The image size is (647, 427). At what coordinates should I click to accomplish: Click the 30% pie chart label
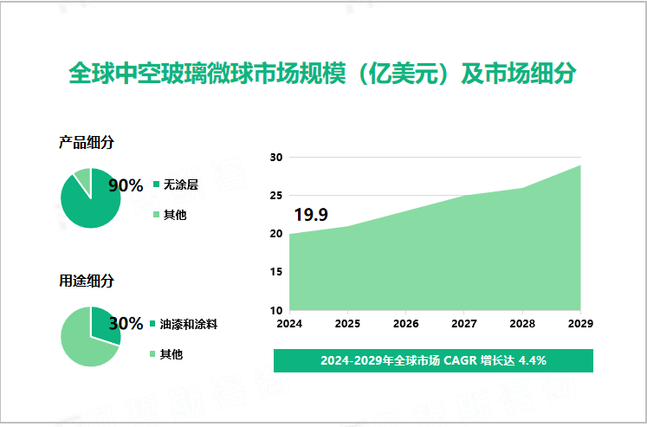(x=126, y=323)
